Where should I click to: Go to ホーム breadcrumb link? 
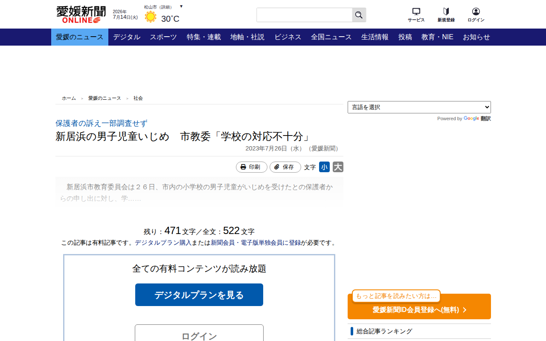pyautogui.click(x=69, y=98)
